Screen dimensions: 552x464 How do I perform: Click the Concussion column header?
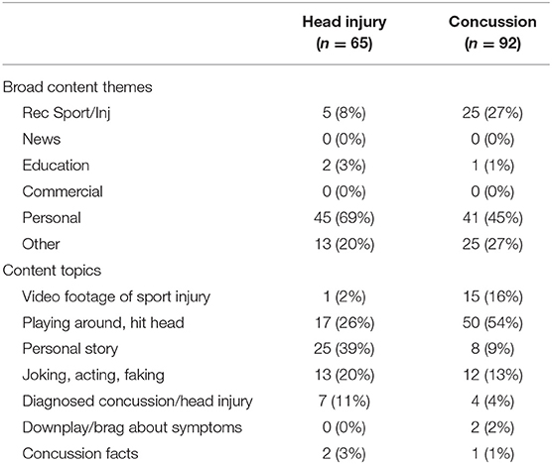tap(492, 33)
